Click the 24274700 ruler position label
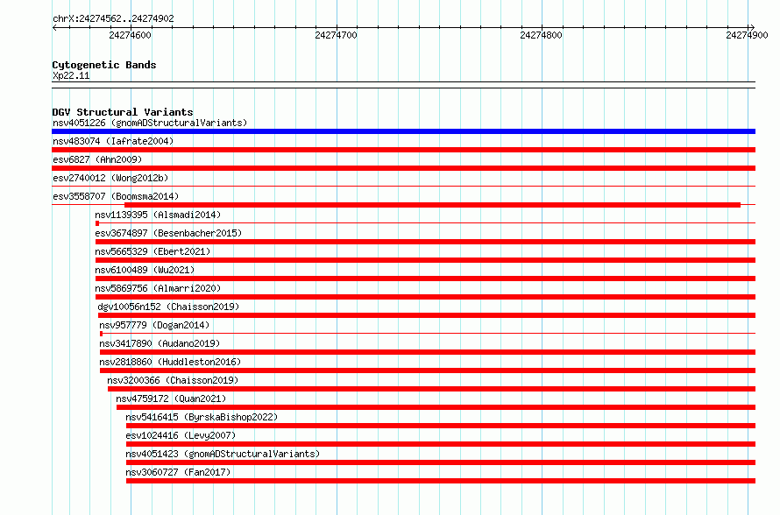This screenshot has height=515, width=780. (x=337, y=35)
